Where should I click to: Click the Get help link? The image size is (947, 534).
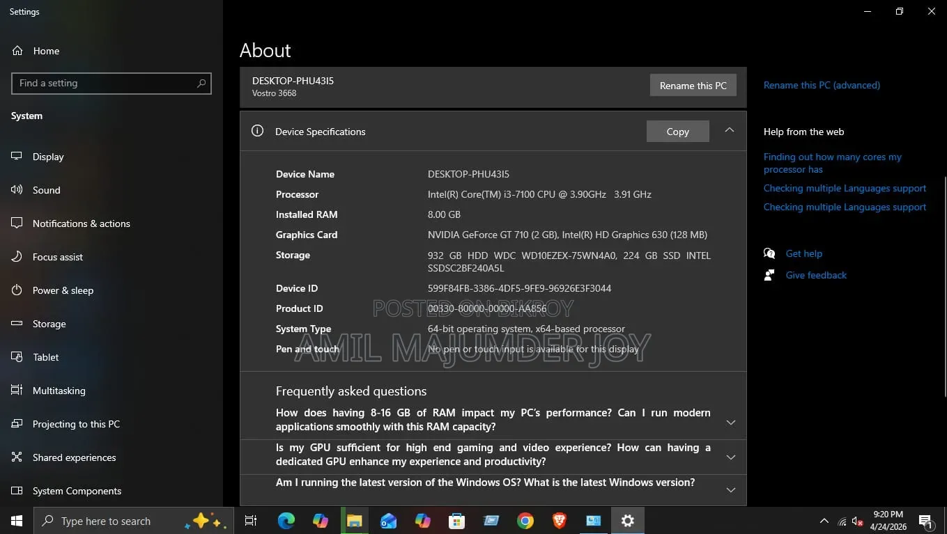[x=804, y=253]
